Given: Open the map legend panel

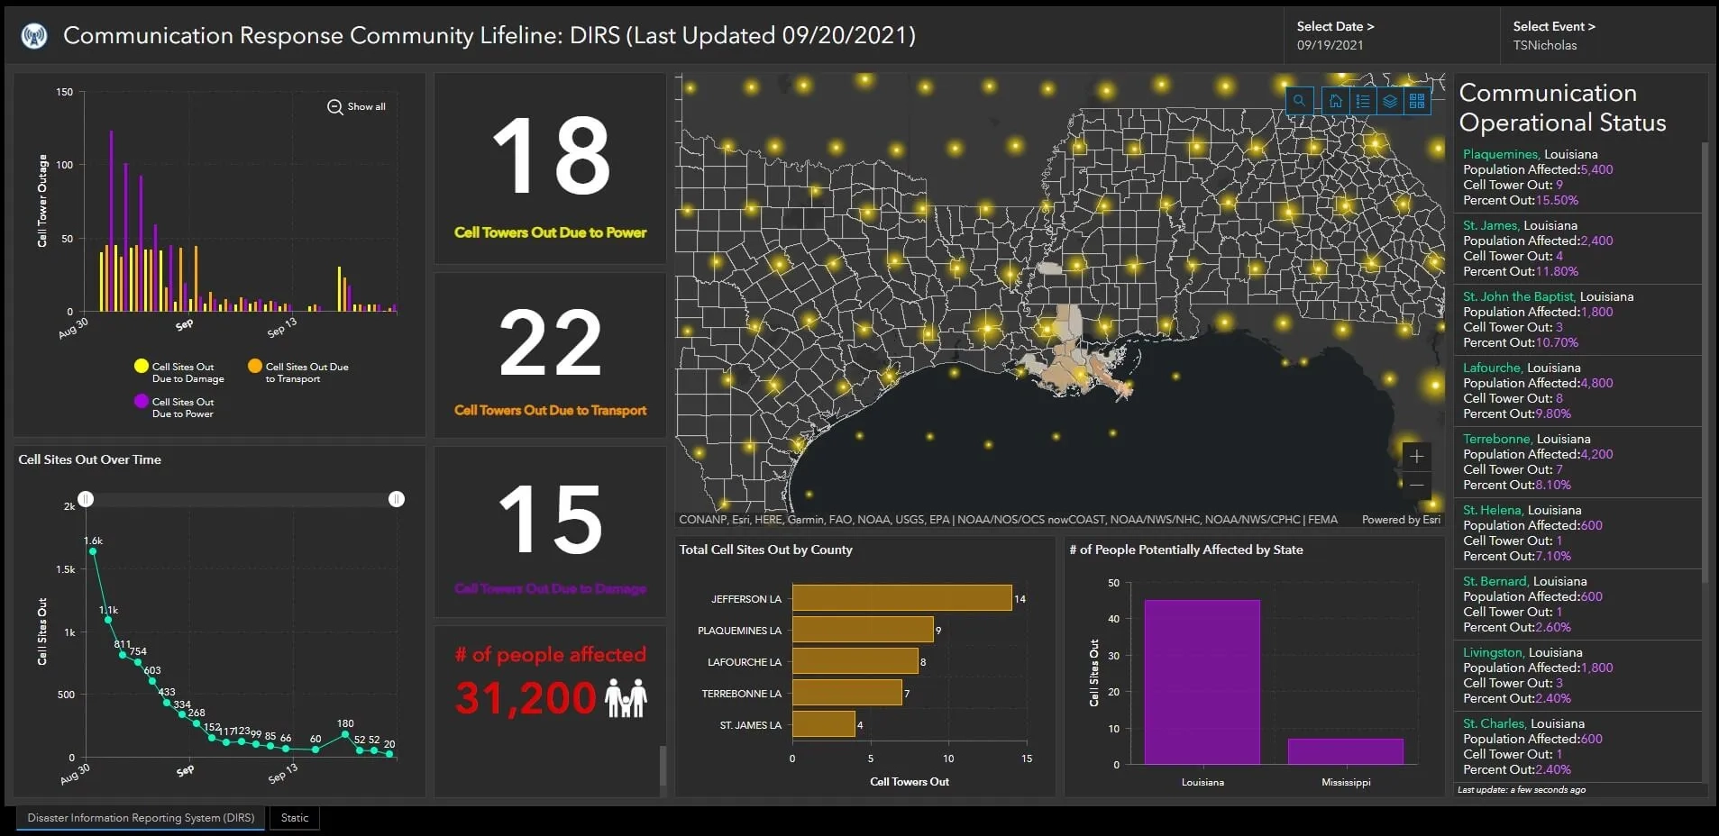Looking at the screenshot, I should pos(1365,101).
